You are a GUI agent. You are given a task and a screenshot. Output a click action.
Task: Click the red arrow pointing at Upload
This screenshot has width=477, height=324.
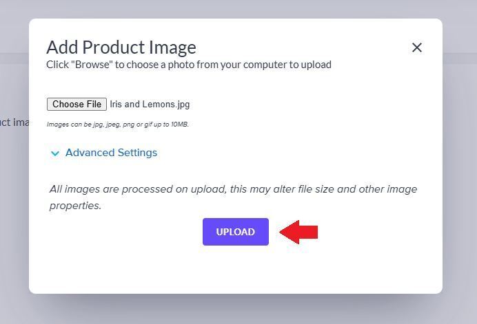pyautogui.click(x=299, y=232)
